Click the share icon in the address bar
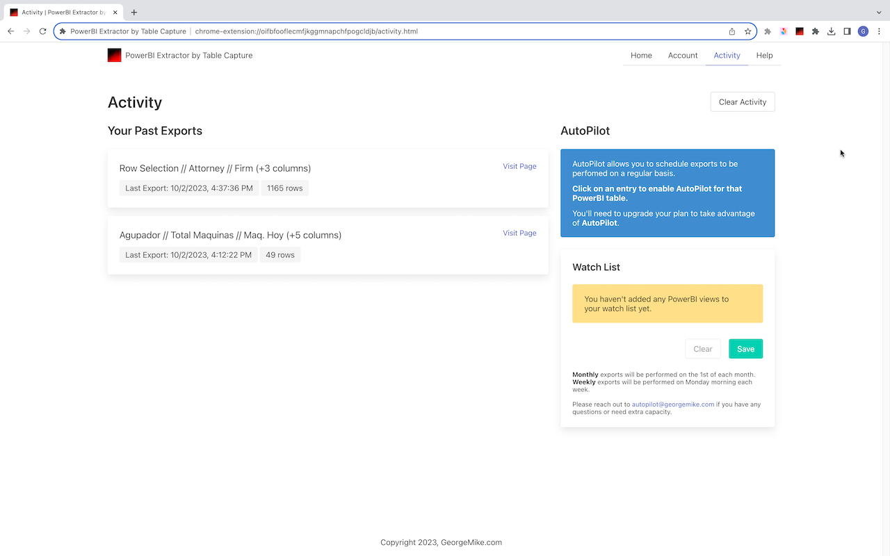 [x=732, y=31]
